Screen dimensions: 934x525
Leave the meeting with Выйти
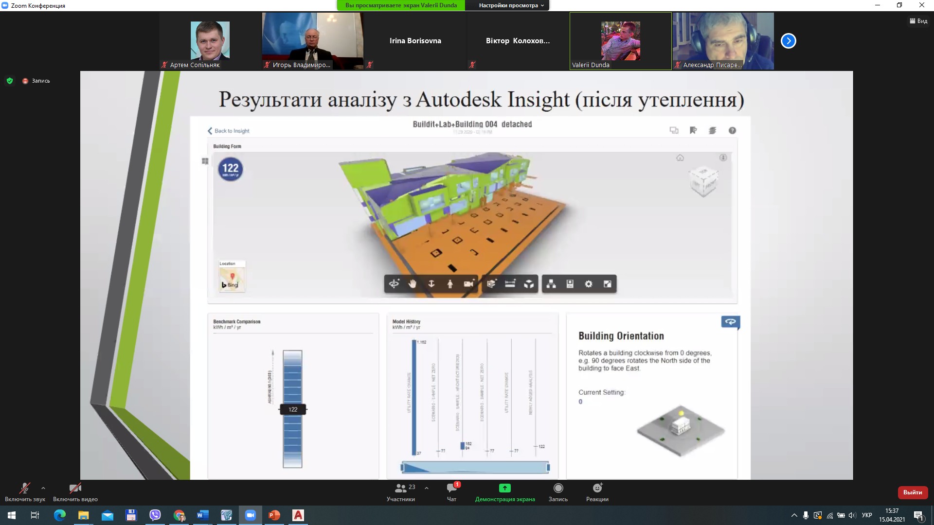(x=913, y=492)
